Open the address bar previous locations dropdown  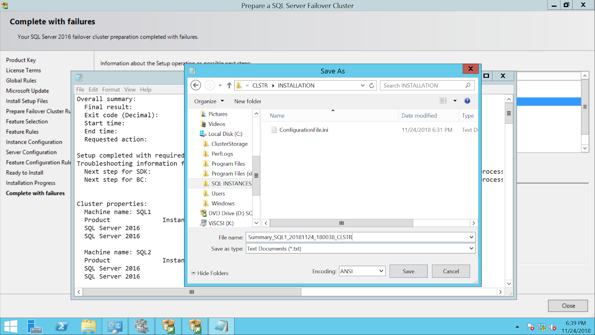tap(363, 85)
